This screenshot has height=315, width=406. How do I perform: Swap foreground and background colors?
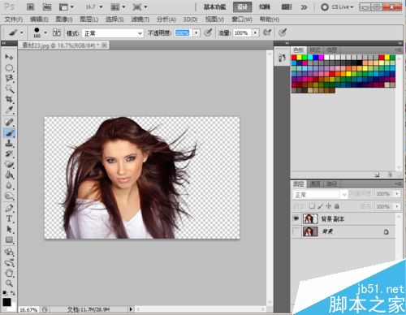tap(13, 293)
